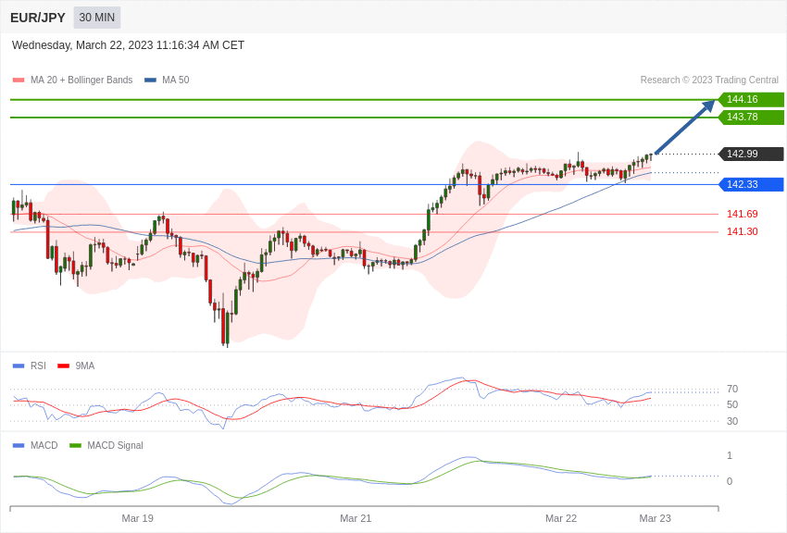
Task: Click the MA 50 legend swatch
Action: pyautogui.click(x=150, y=81)
